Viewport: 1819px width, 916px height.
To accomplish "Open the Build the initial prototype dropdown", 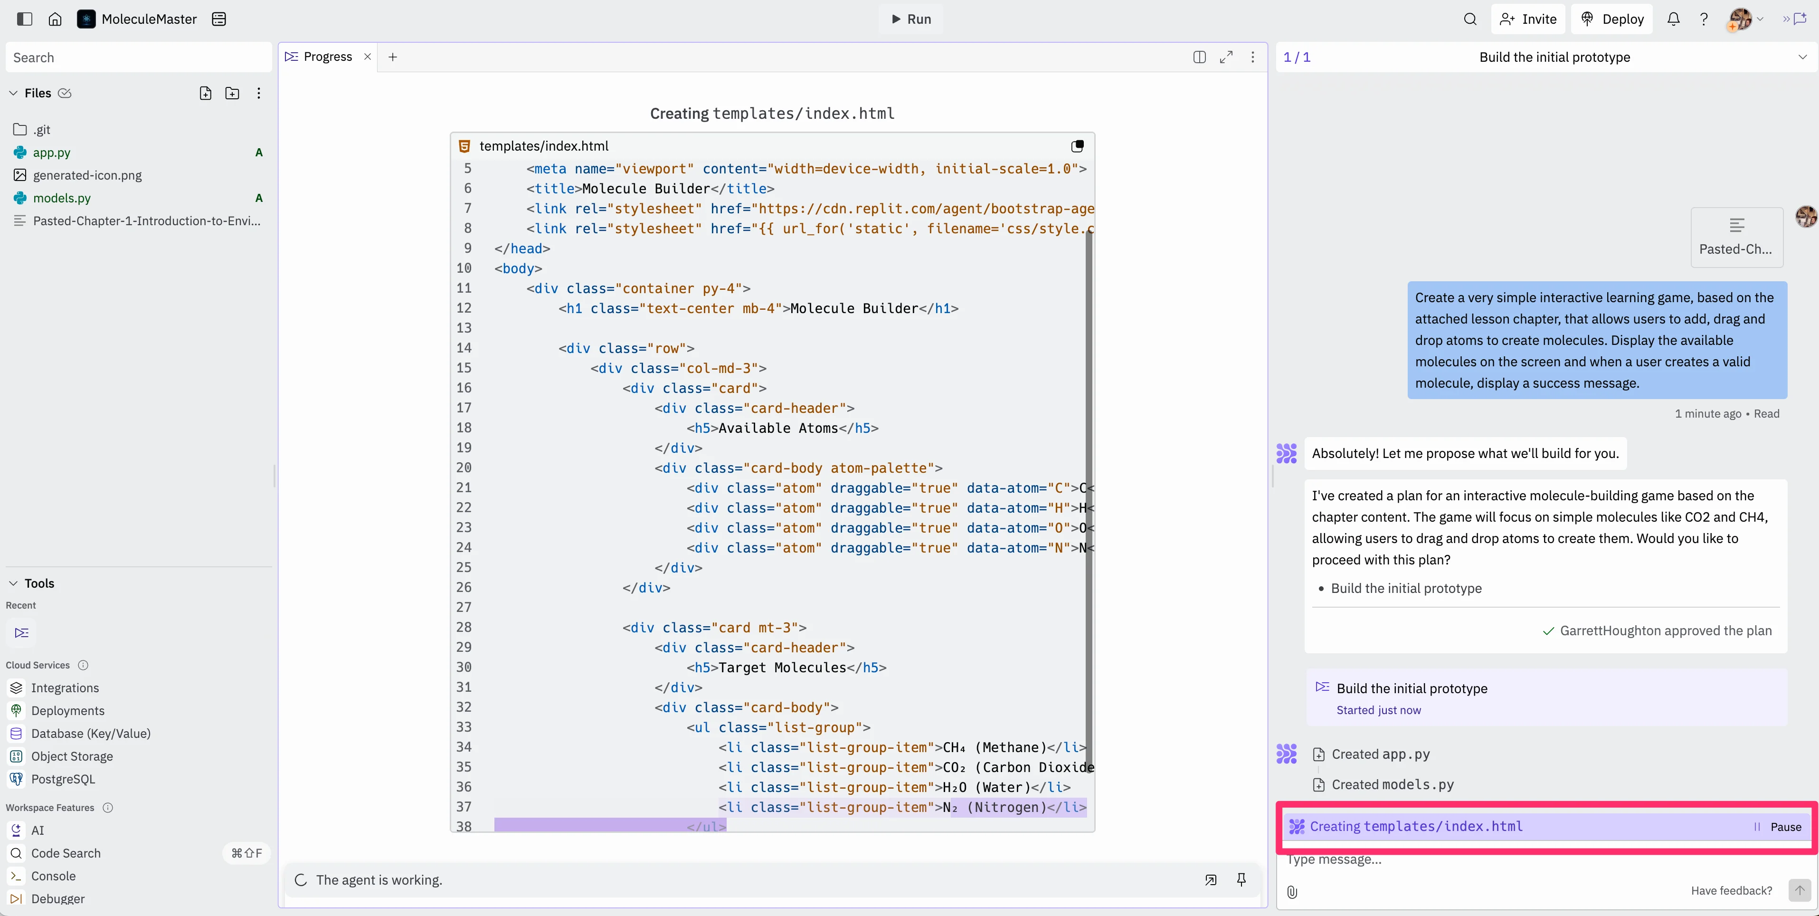I will click(x=1802, y=57).
